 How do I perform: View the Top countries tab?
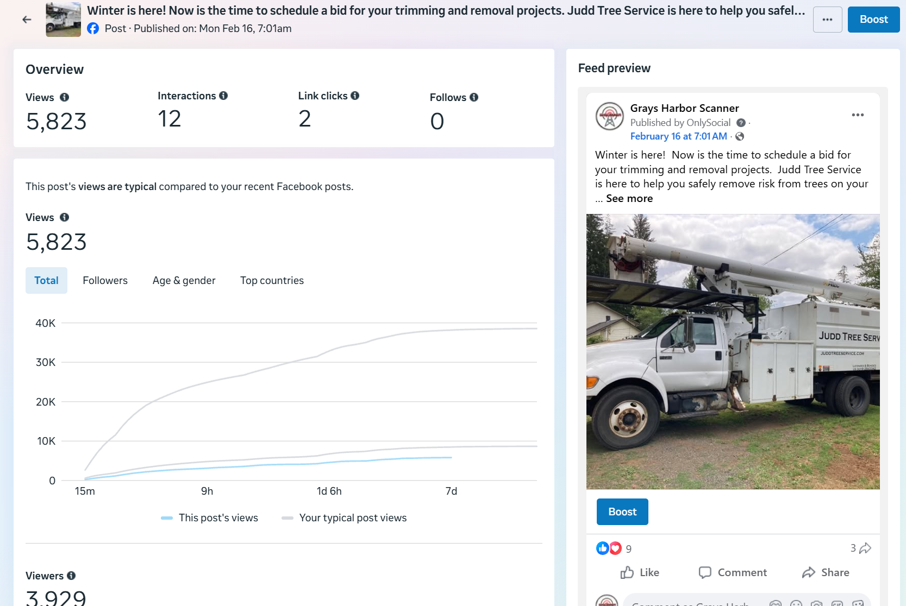[272, 280]
